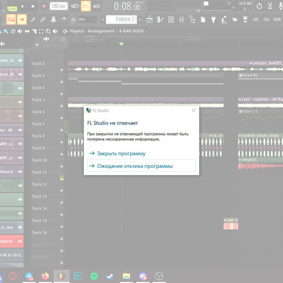Image resolution: width=283 pixels, height=283 pixels.
Task: Toggle the SONG mode switch
Action: 12,8
